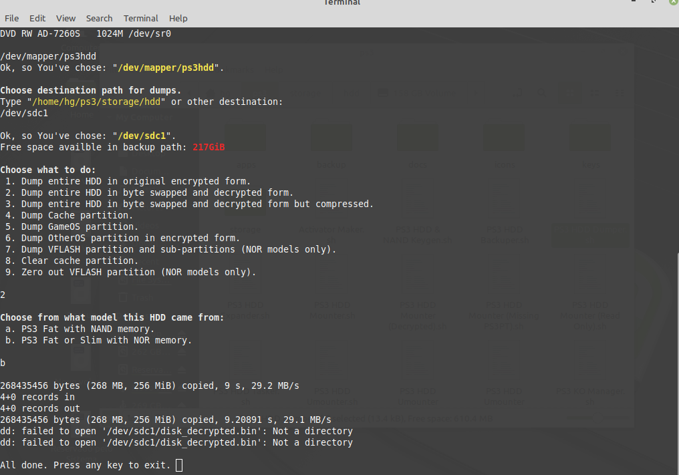Click the yellow '/dev/sdc1' chosen path

click(x=142, y=136)
